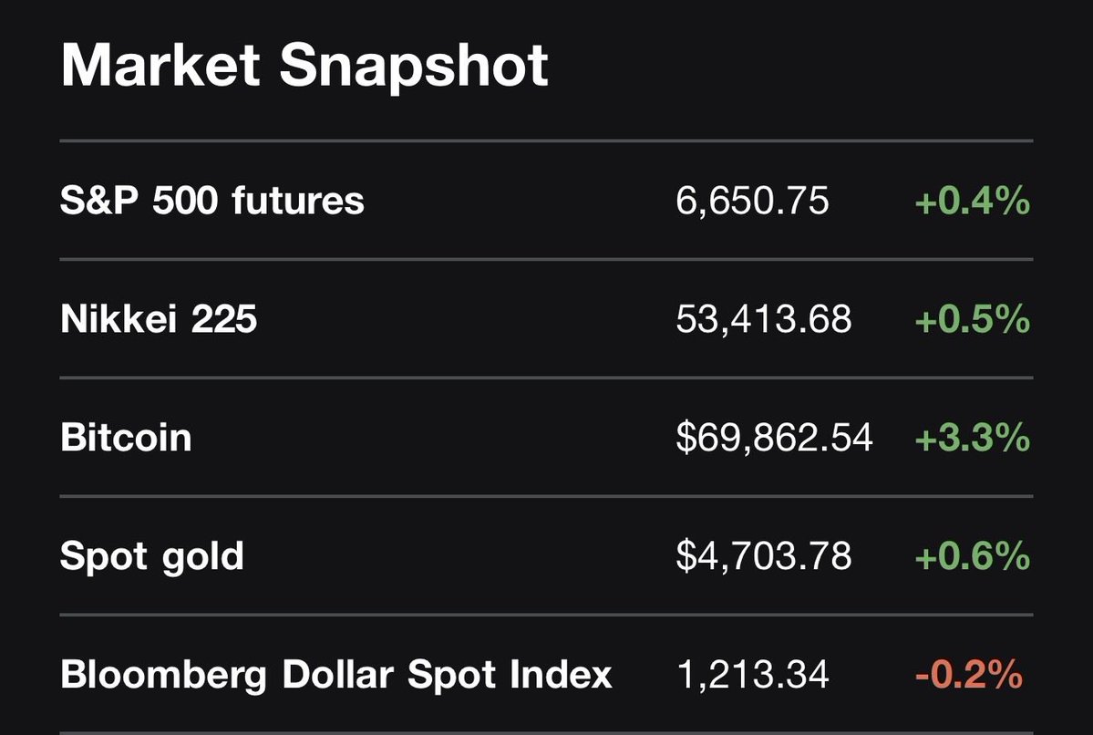Click the red -0.2% change

[968, 675]
